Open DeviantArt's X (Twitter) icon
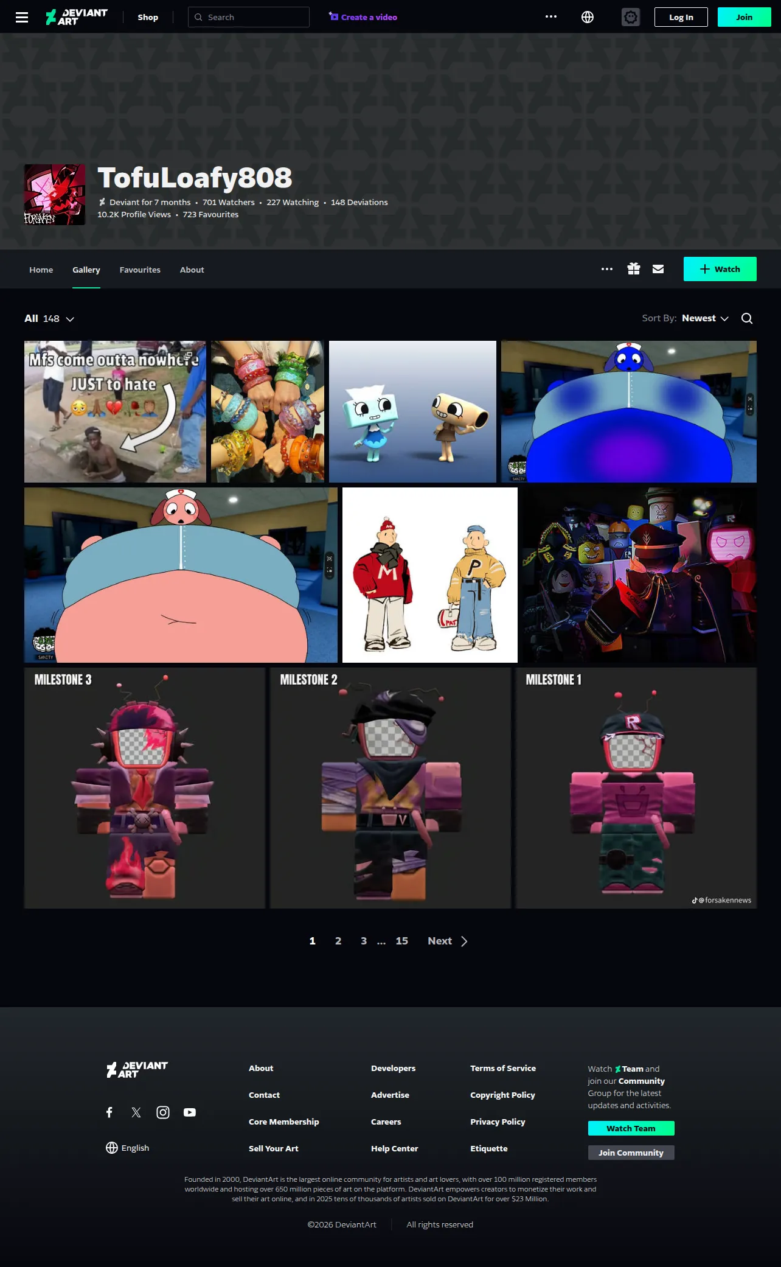The height and width of the screenshot is (1267, 781). tap(136, 1112)
